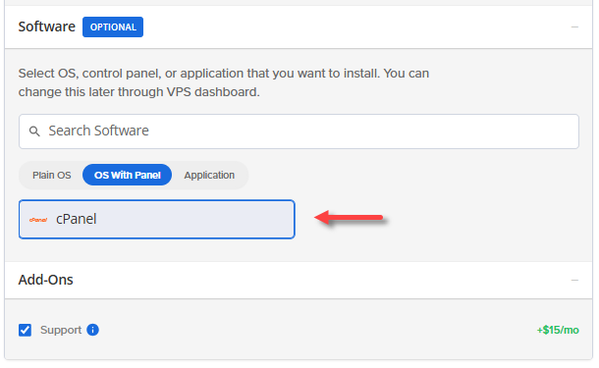Click the Support label
The image size is (599, 368).
tap(61, 330)
